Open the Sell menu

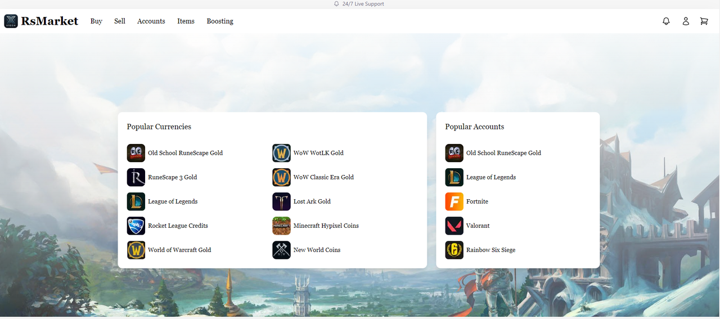(120, 21)
